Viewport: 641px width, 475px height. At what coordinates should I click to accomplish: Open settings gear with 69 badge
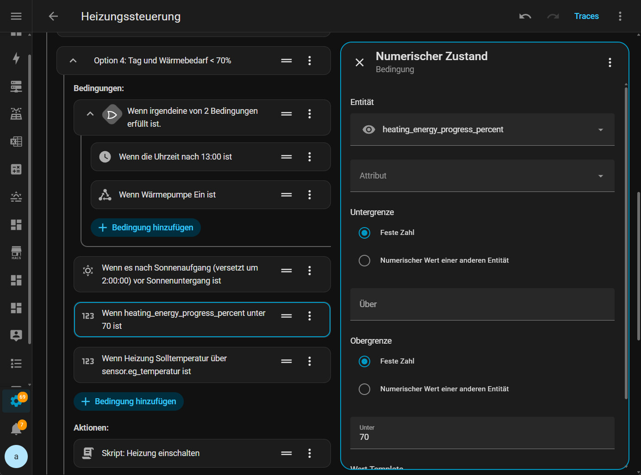(x=16, y=401)
